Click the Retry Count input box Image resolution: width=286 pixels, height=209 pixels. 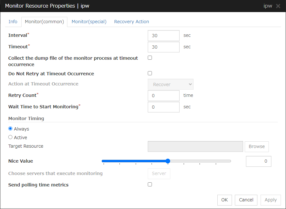coord(164,96)
